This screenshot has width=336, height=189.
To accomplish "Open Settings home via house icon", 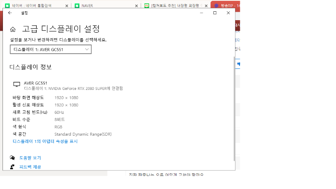I will 13,29.
